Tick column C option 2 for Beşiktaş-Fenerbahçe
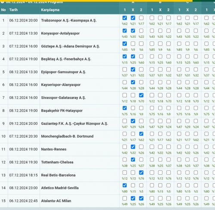 196,56
